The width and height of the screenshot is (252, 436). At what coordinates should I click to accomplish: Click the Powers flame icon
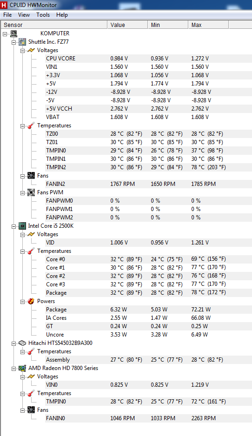pos(31,301)
